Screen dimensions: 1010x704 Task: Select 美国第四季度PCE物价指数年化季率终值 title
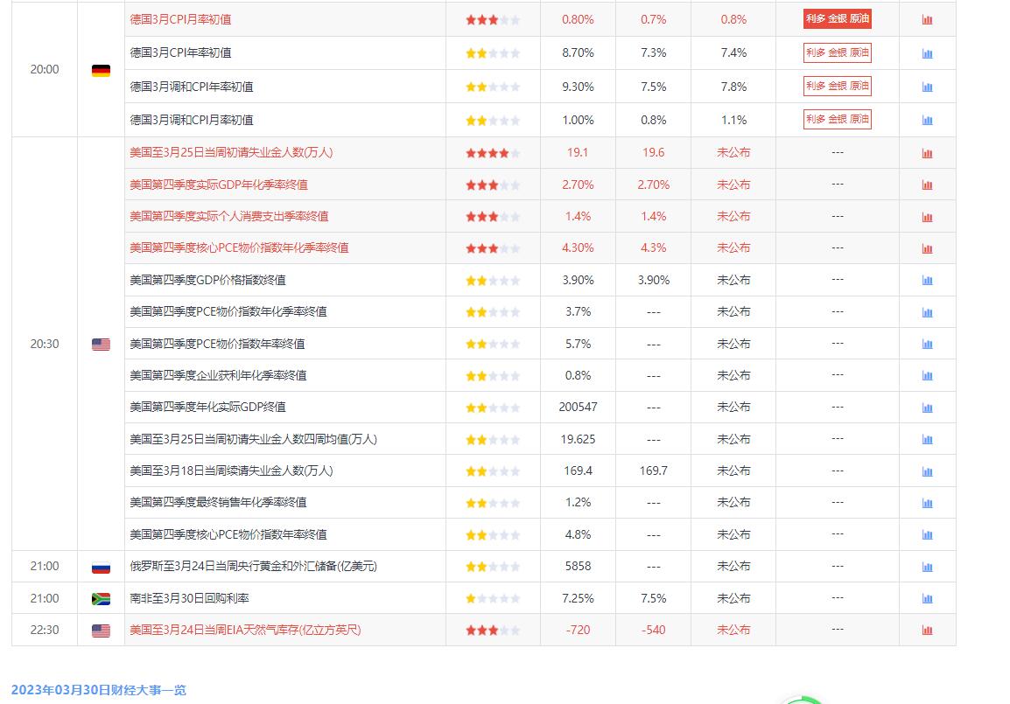pos(228,311)
